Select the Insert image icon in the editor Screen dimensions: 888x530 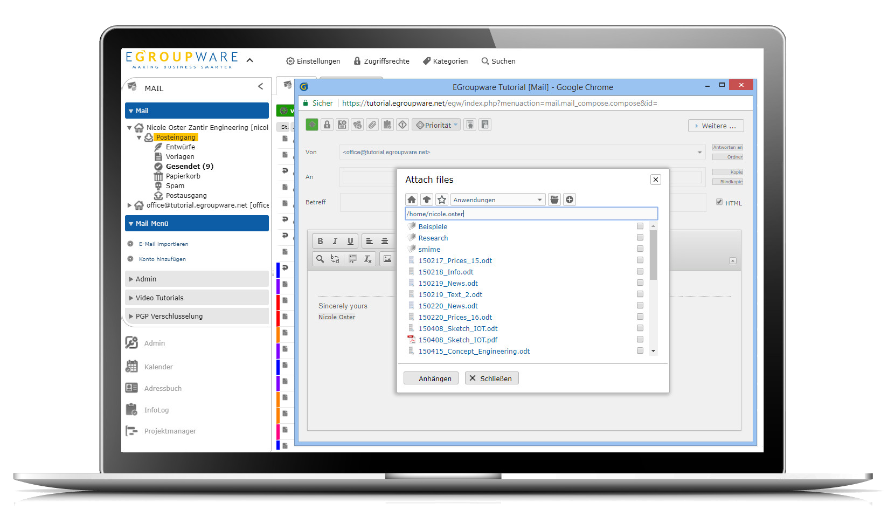point(387,259)
